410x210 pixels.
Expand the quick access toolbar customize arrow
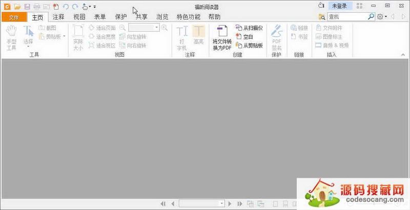point(95,7)
